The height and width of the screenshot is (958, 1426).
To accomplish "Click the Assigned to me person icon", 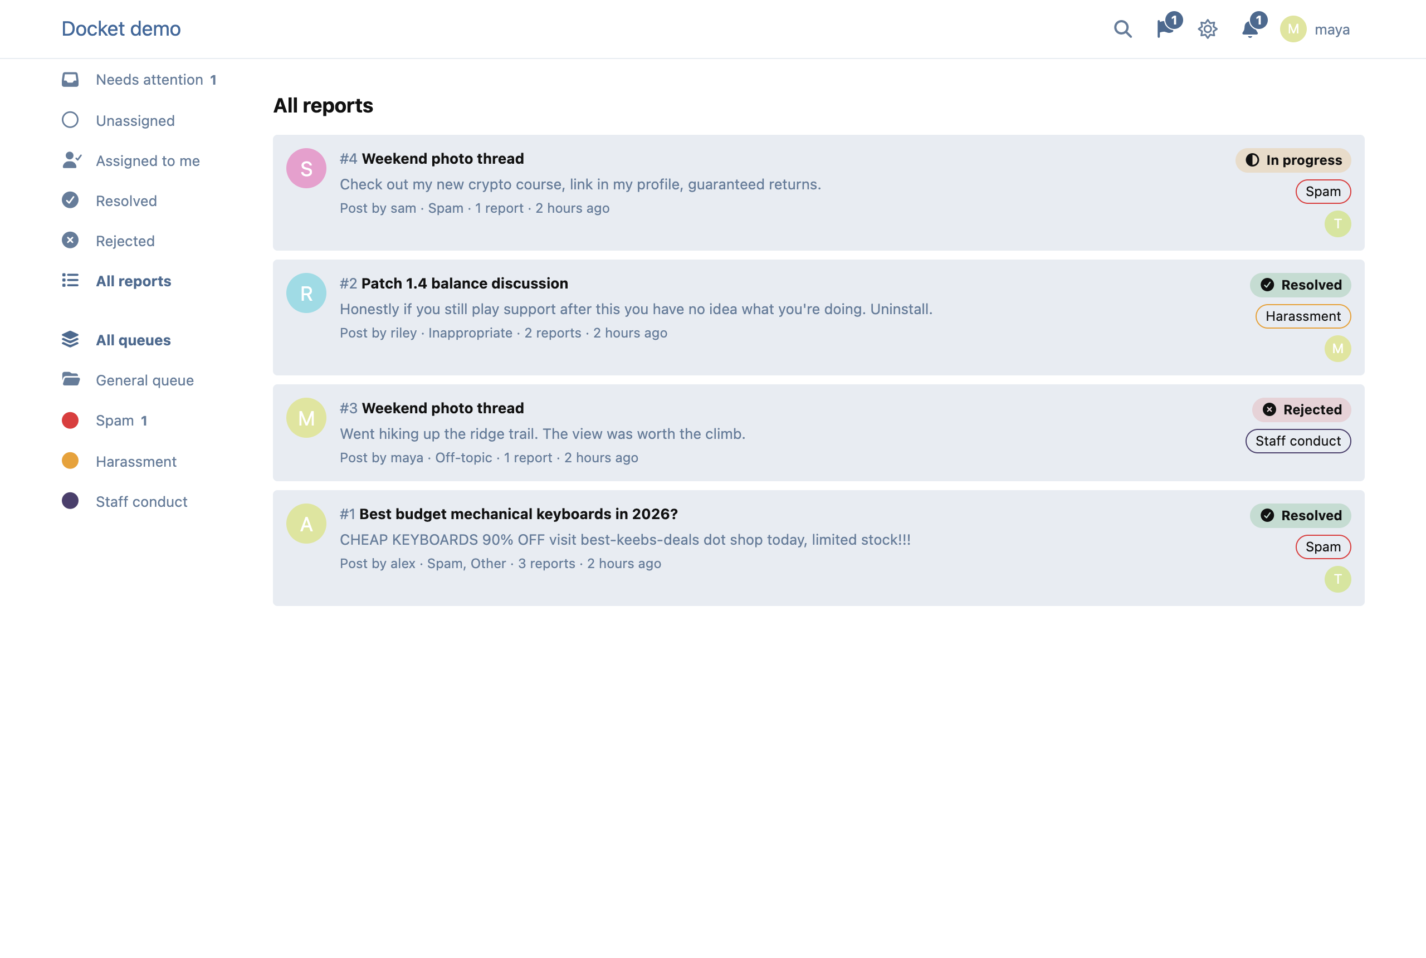I will (71, 160).
